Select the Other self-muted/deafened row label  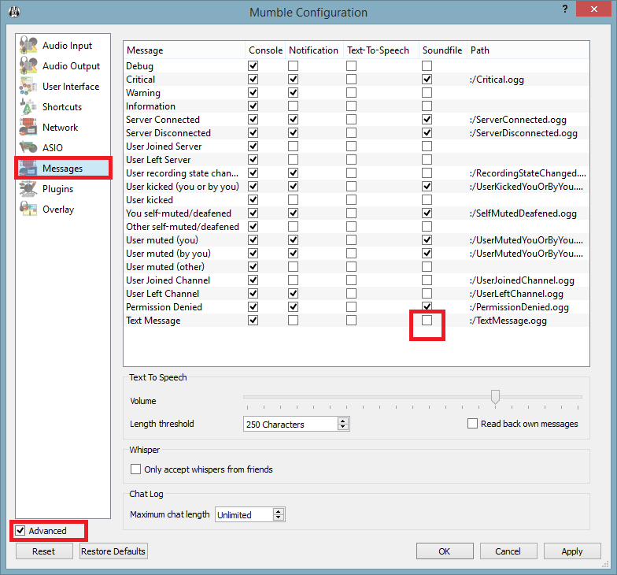tap(183, 227)
